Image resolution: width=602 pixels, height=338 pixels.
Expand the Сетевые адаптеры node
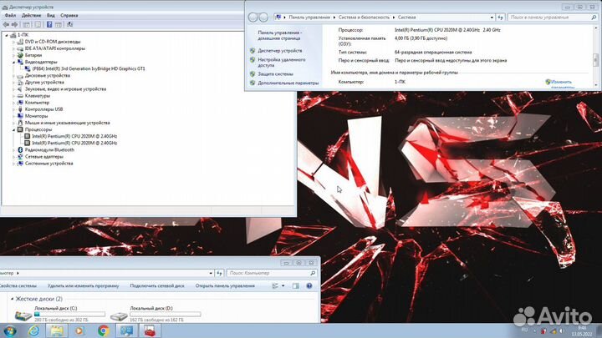(14, 156)
